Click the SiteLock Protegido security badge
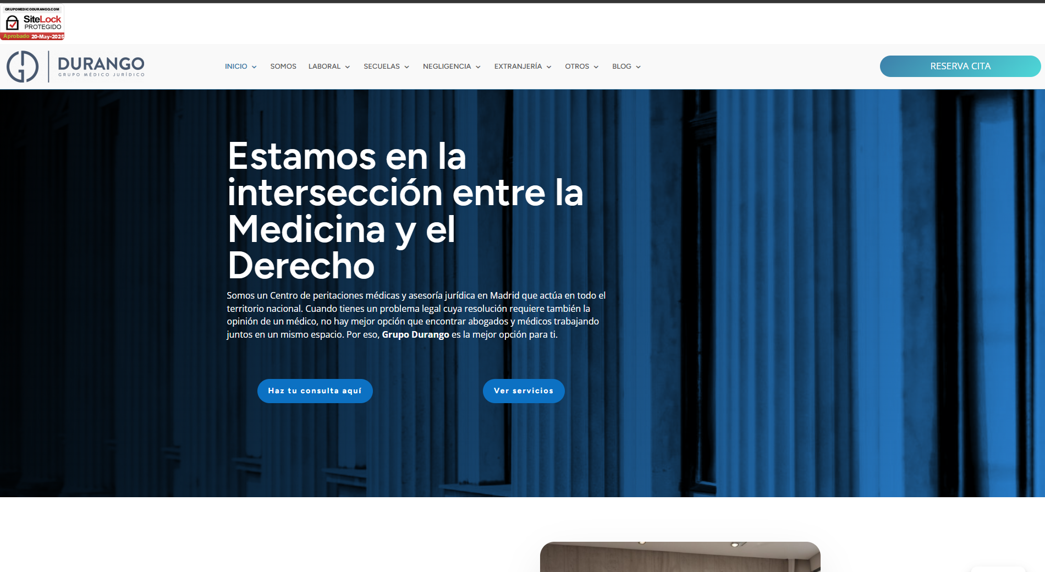The height and width of the screenshot is (572, 1045). (x=32, y=23)
